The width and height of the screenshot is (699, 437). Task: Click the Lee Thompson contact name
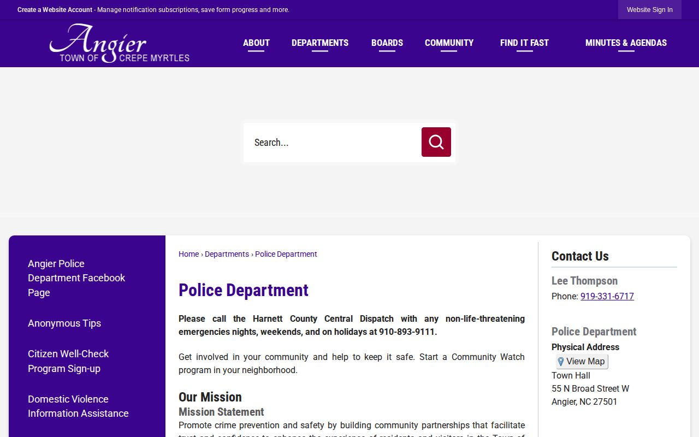584,281
